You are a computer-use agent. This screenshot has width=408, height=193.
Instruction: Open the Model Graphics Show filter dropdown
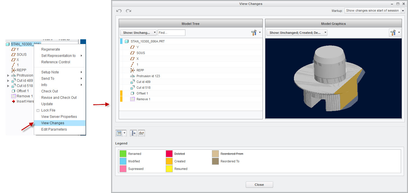click(x=297, y=33)
